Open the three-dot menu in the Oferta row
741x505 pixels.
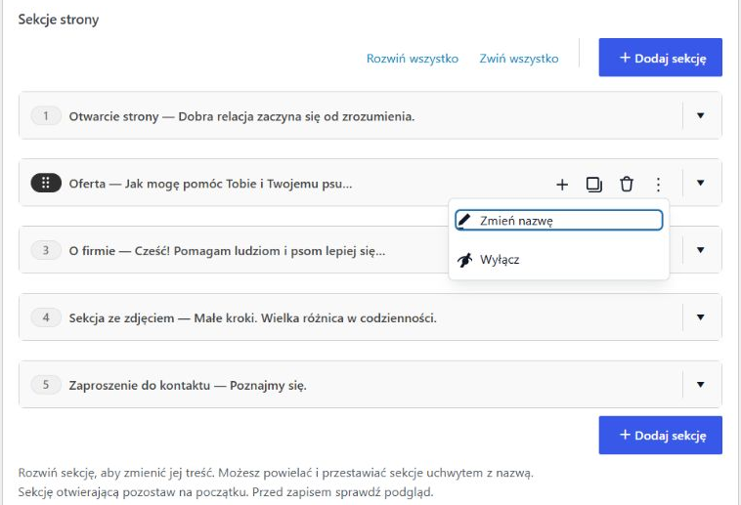pyautogui.click(x=658, y=185)
